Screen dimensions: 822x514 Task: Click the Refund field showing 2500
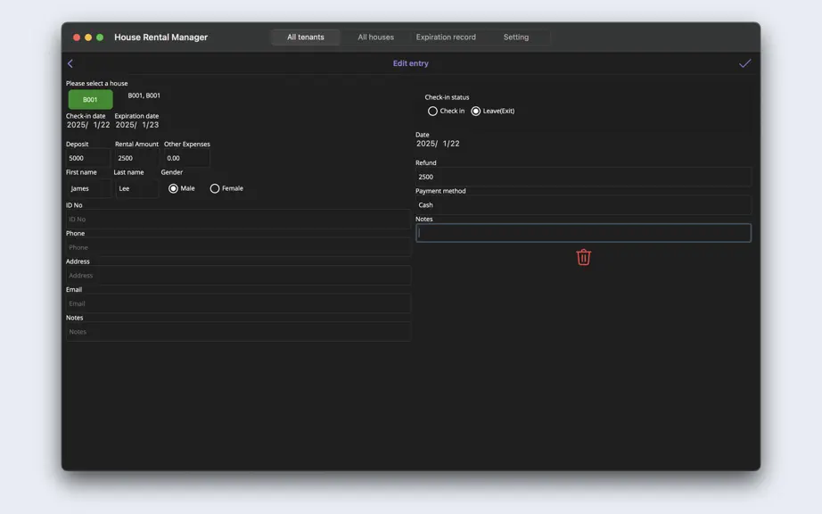click(583, 177)
